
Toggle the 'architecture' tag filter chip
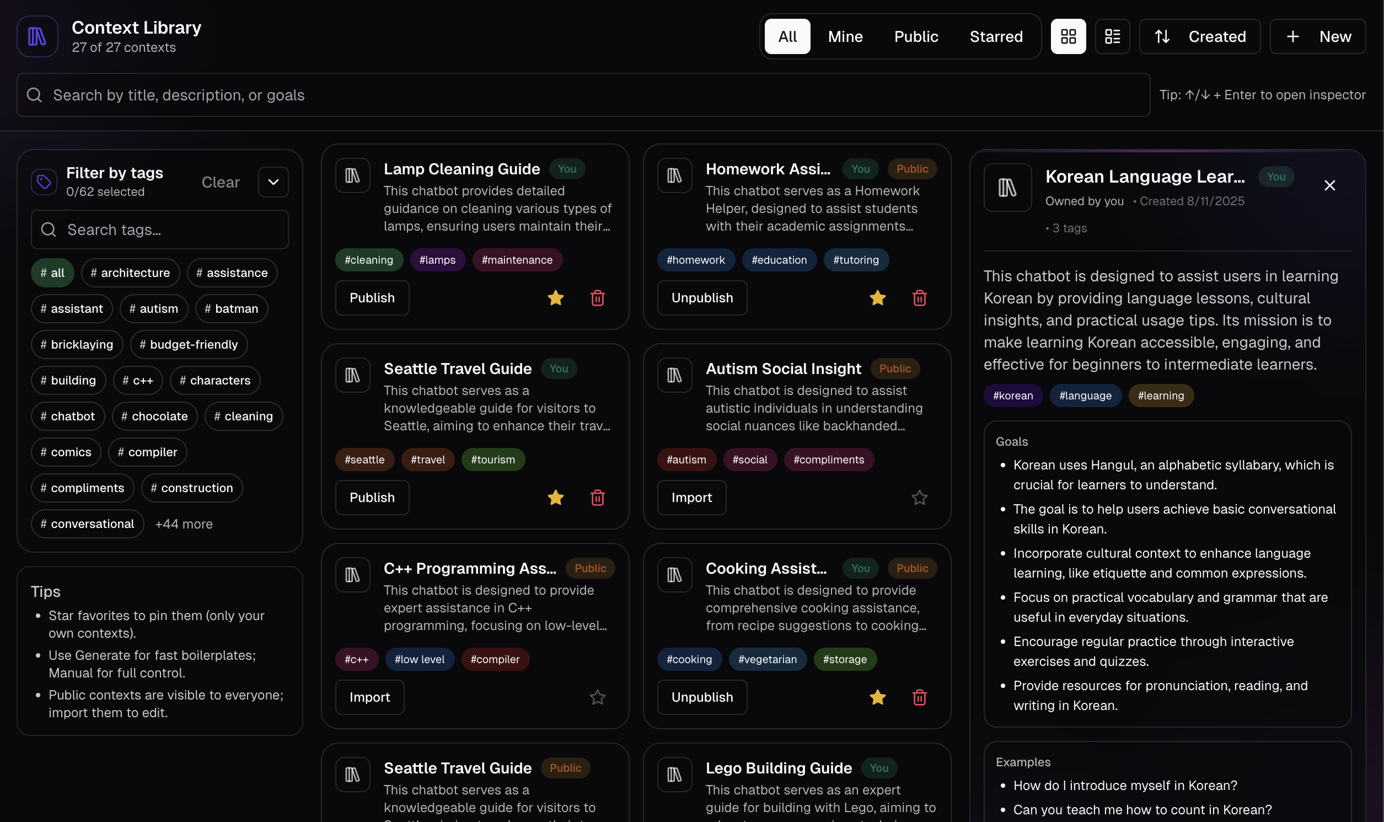click(x=130, y=273)
